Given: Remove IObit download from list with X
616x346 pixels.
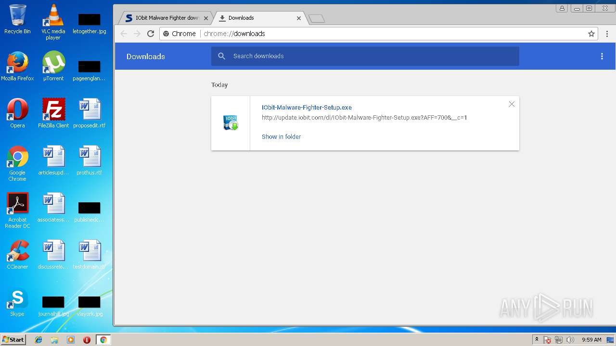Looking at the screenshot, I should [x=512, y=104].
